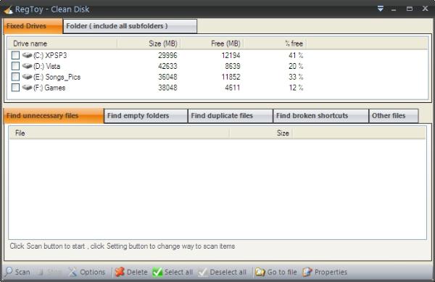The height and width of the screenshot is (282, 435).
Task: Click the 12 % free value
Action: pyautogui.click(x=296, y=88)
